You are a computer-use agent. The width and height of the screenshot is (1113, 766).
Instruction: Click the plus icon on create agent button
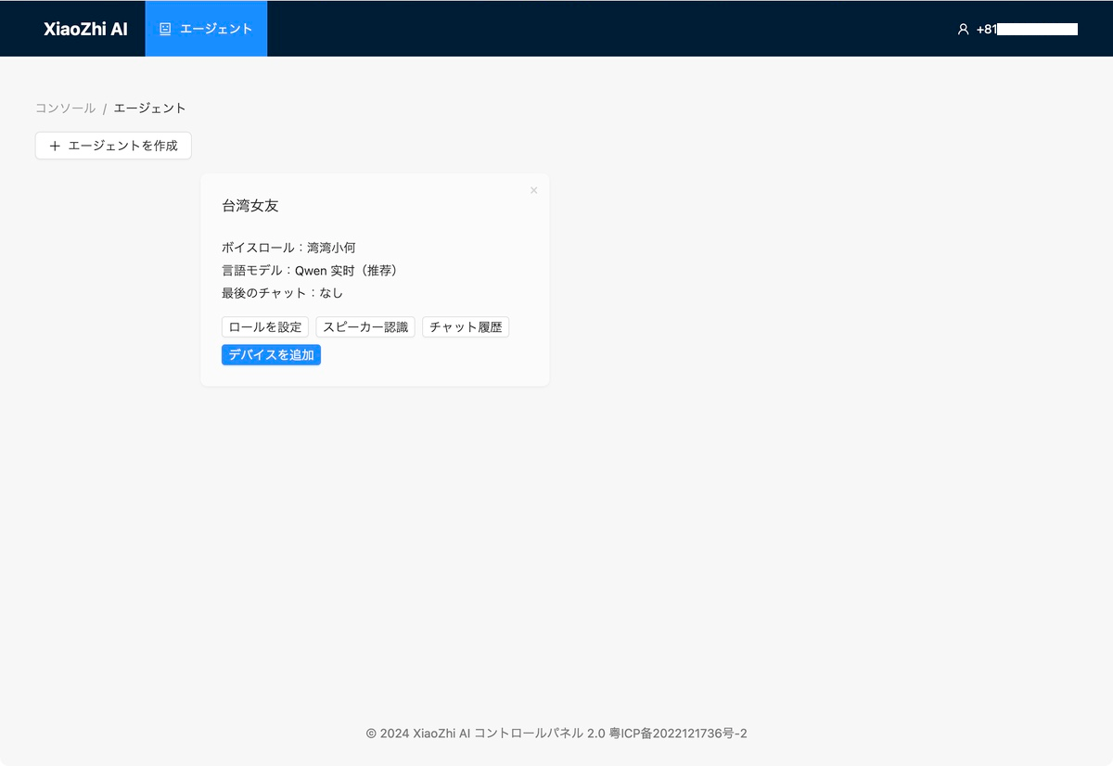[x=55, y=146]
